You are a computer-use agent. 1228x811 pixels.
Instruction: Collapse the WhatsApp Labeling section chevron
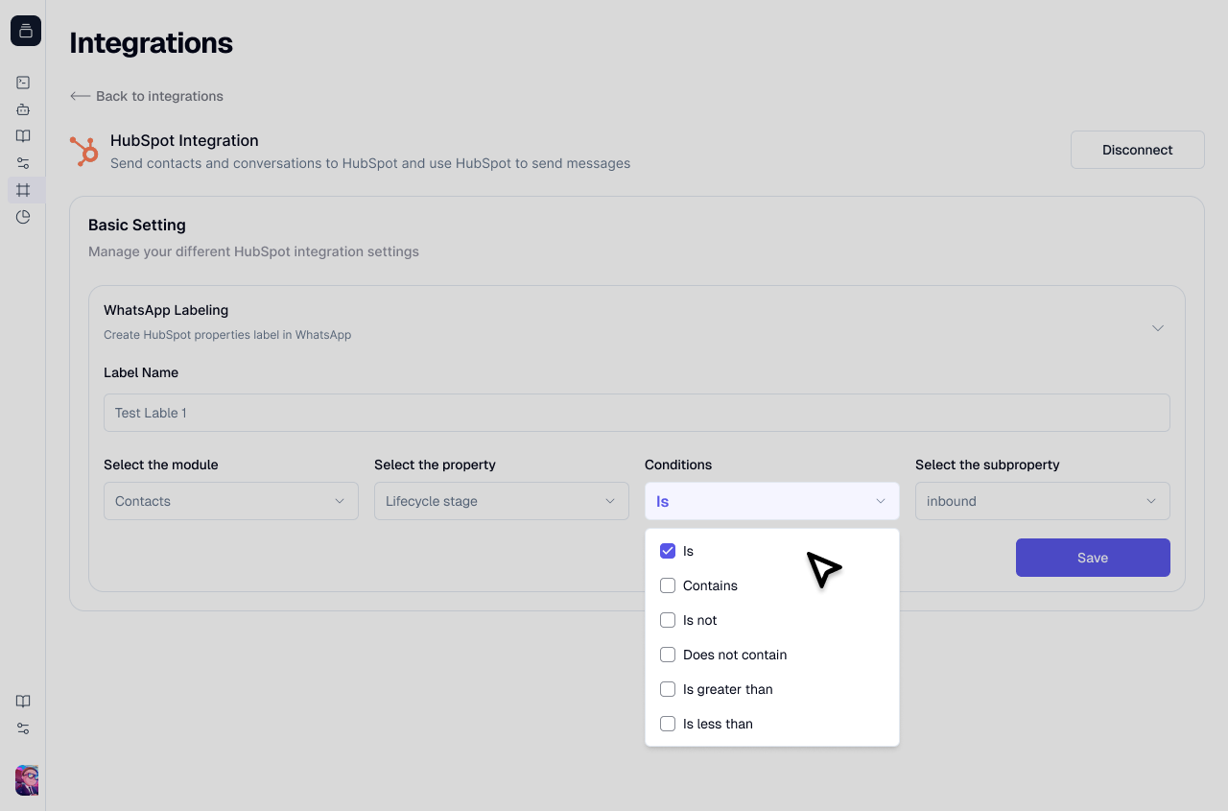pos(1158,328)
